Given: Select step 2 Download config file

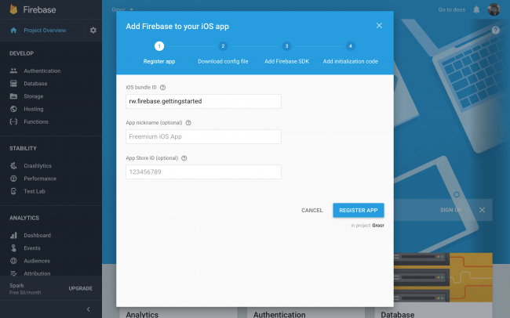Looking at the screenshot, I should (223, 52).
